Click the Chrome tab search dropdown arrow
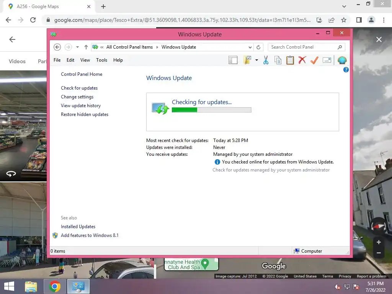The width and height of the screenshot is (392, 294). coord(344,7)
